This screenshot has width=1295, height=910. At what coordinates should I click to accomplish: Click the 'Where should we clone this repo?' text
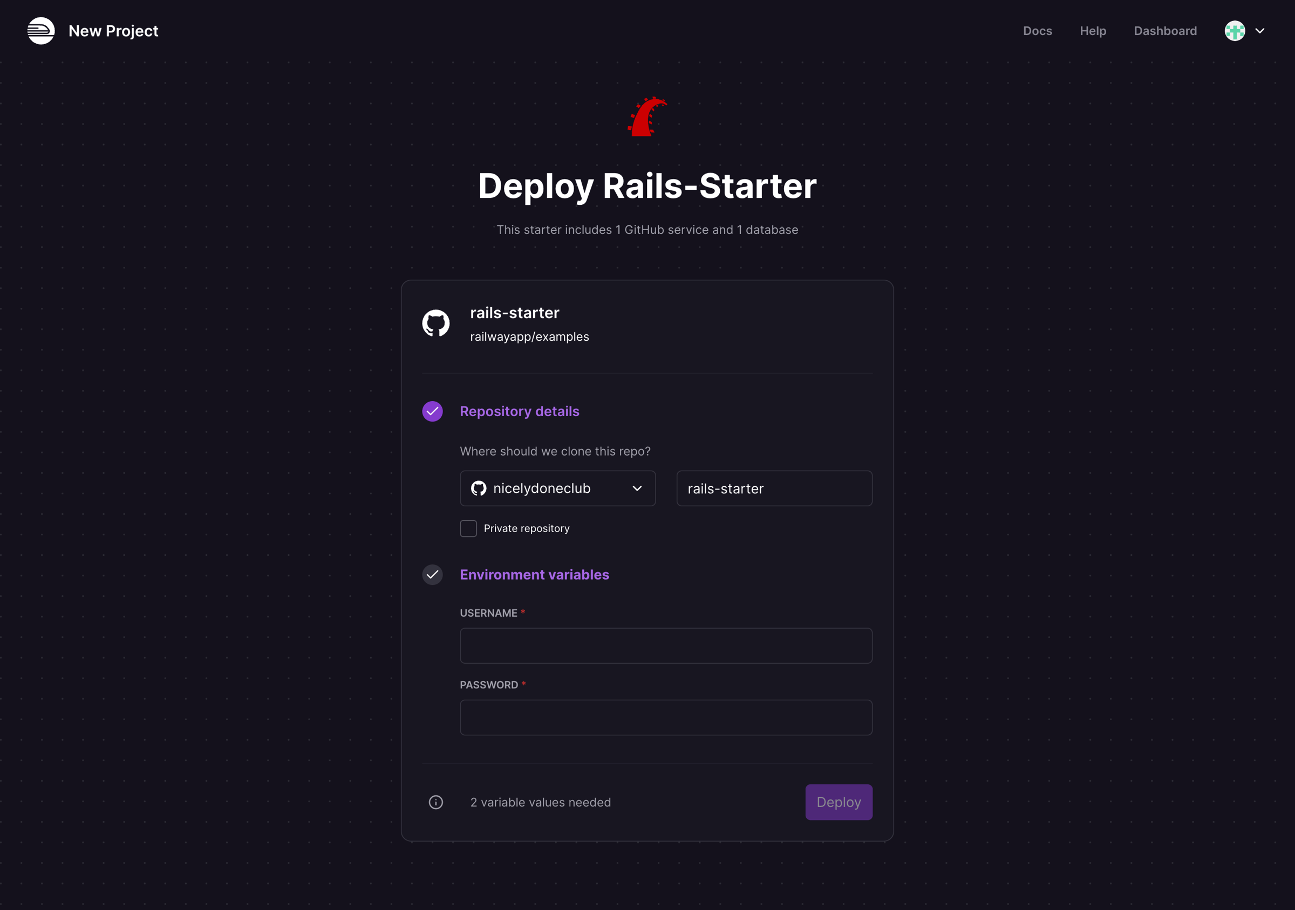(555, 451)
